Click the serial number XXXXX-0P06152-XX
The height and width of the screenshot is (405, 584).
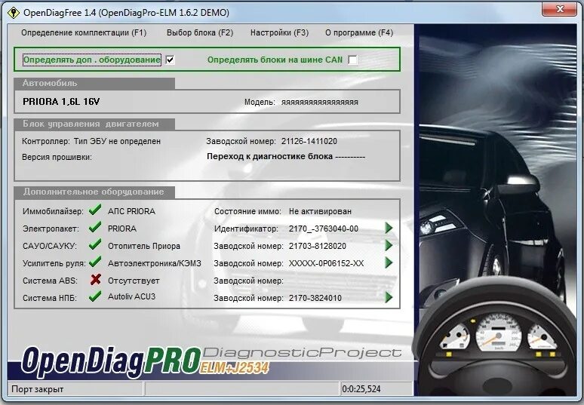point(326,263)
